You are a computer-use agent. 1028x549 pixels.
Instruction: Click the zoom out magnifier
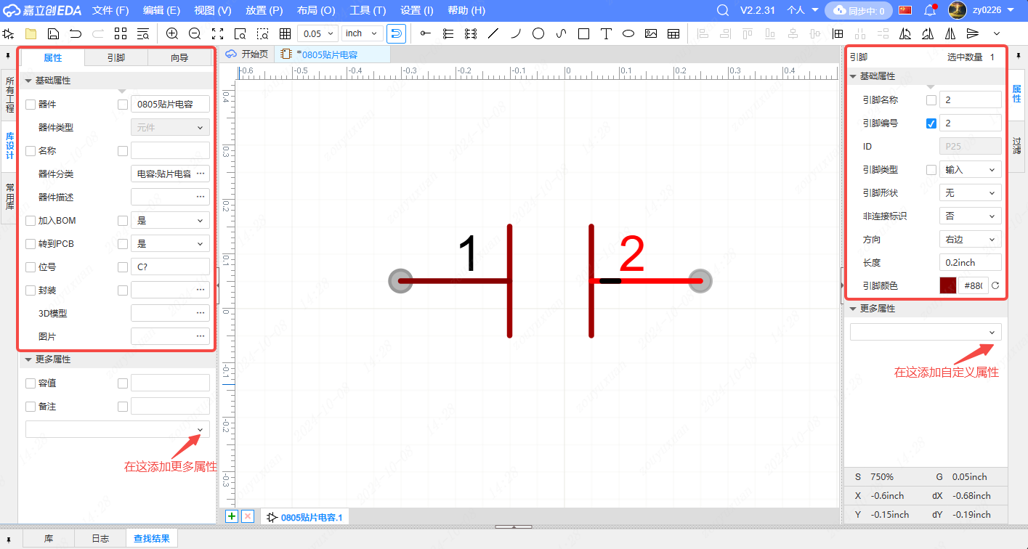tap(195, 34)
